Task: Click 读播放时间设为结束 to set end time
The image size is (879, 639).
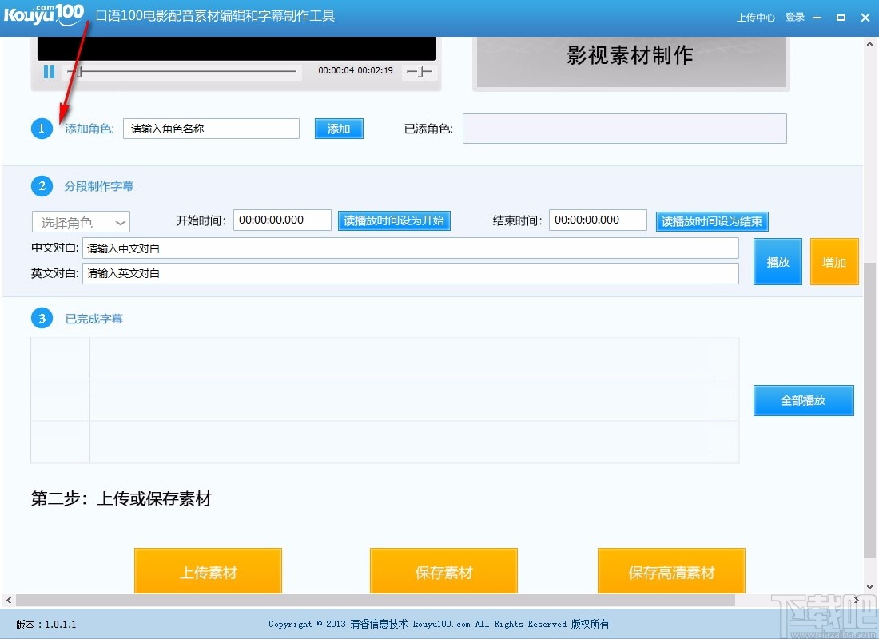Action: point(711,221)
